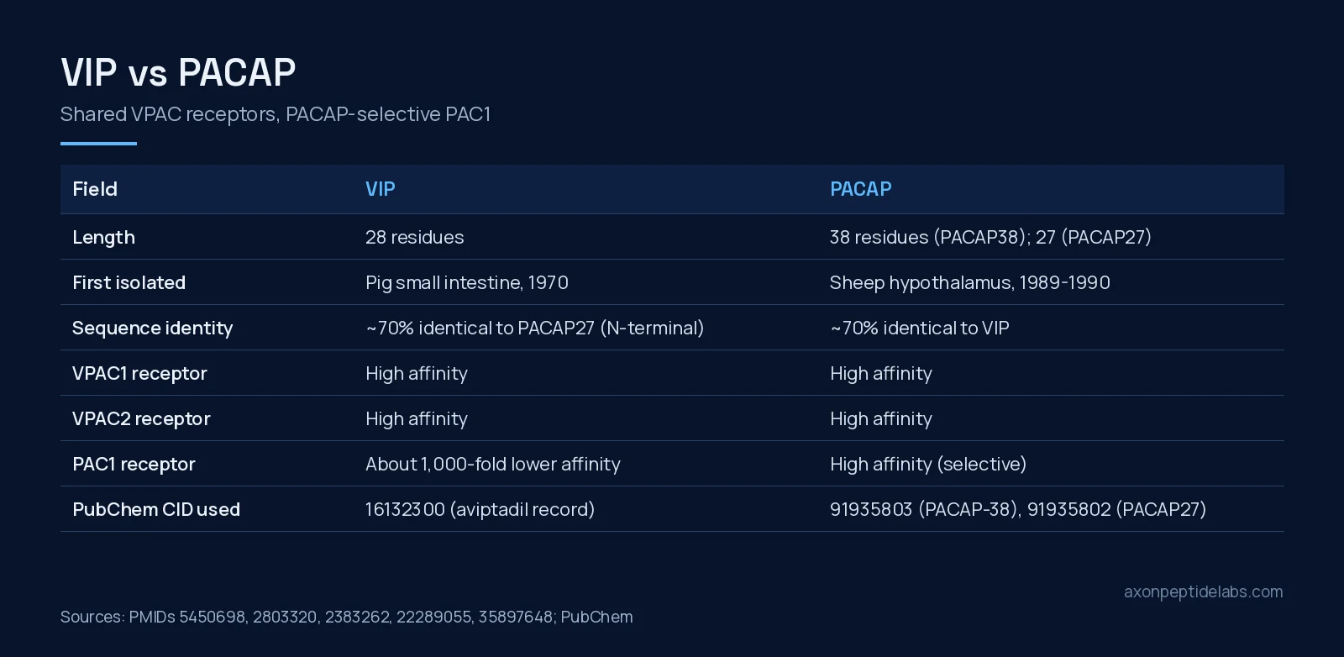Click the 'Field' column header
Screen dimensions: 1344x657
pos(95,189)
